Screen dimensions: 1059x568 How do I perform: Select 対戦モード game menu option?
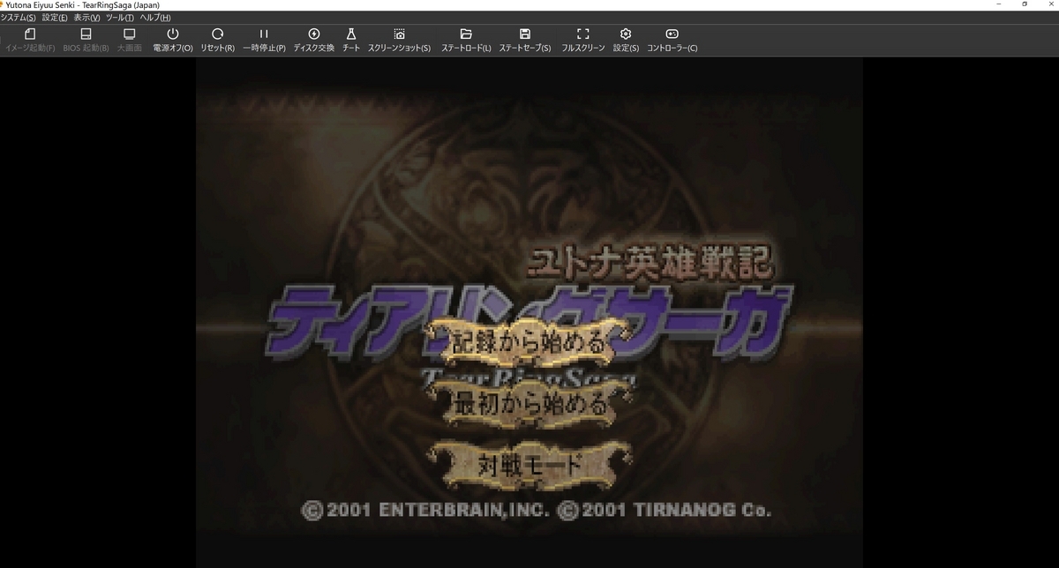click(x=529, y=465)
